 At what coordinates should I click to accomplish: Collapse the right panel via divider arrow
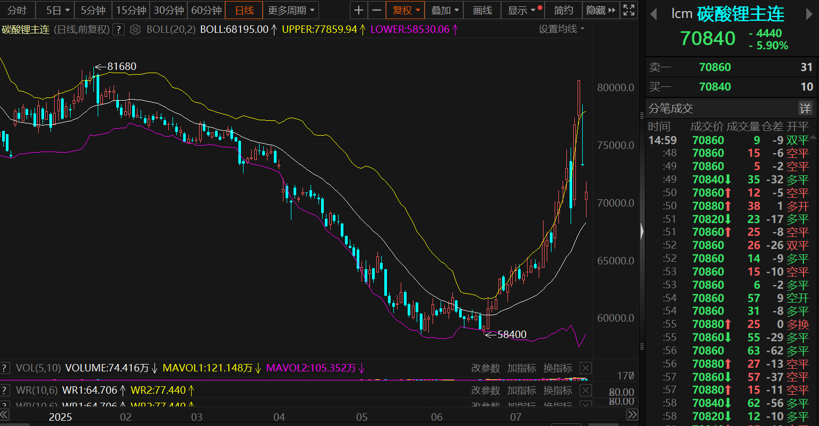point(642,232)
